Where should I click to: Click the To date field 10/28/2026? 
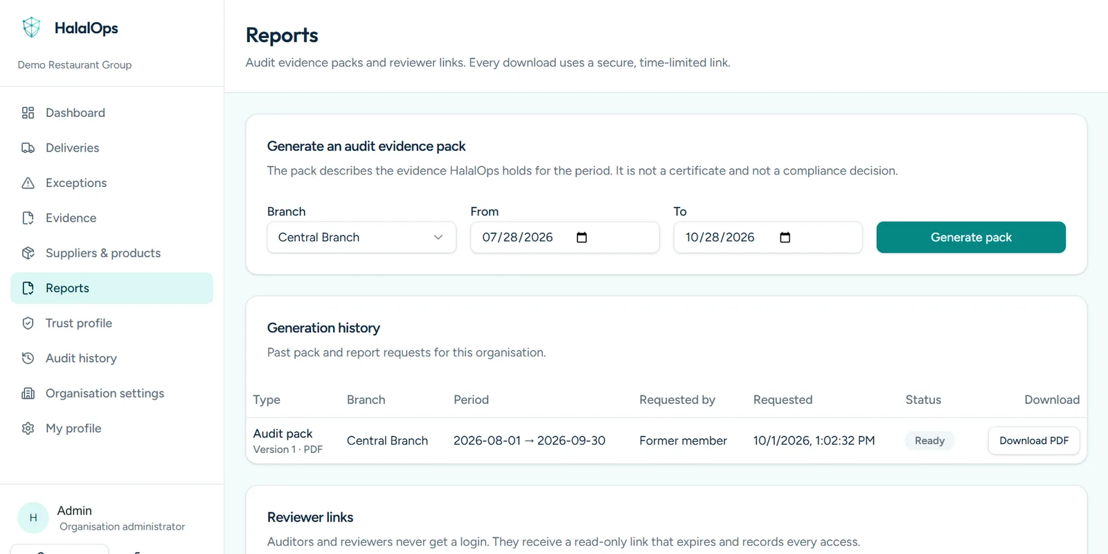768,238
